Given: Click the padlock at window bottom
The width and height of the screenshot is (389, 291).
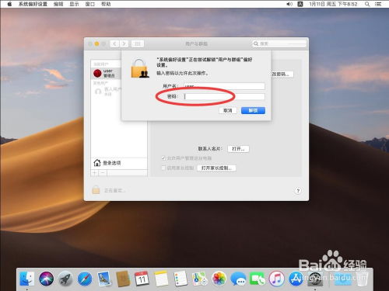Looking at the screenshot, I should click(x=96, y=190).
